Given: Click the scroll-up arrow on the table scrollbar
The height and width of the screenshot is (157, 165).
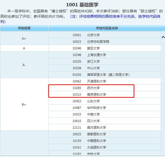Looking at the screenshot, I should [163, 37].
